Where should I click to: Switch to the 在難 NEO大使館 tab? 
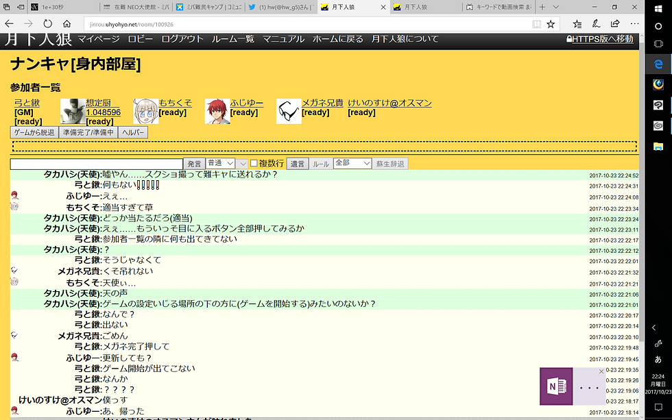tap(136, 7)
